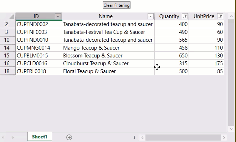Open the active UnitPrice filter icon

click(x=220, y=16)
